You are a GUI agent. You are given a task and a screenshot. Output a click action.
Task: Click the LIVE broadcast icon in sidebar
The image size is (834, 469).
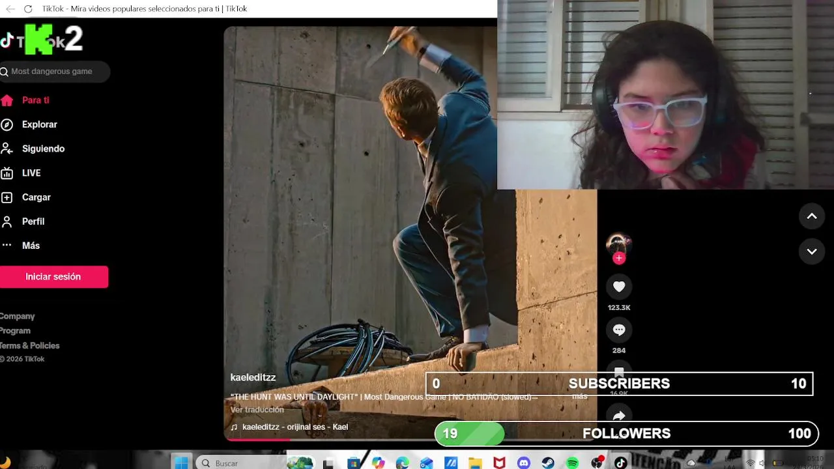tap(7, 173)
